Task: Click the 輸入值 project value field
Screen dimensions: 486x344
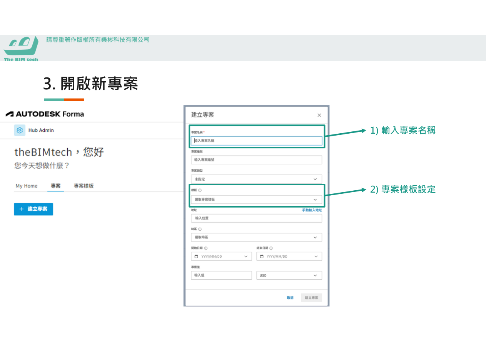Action: click(x=221, y=275)
